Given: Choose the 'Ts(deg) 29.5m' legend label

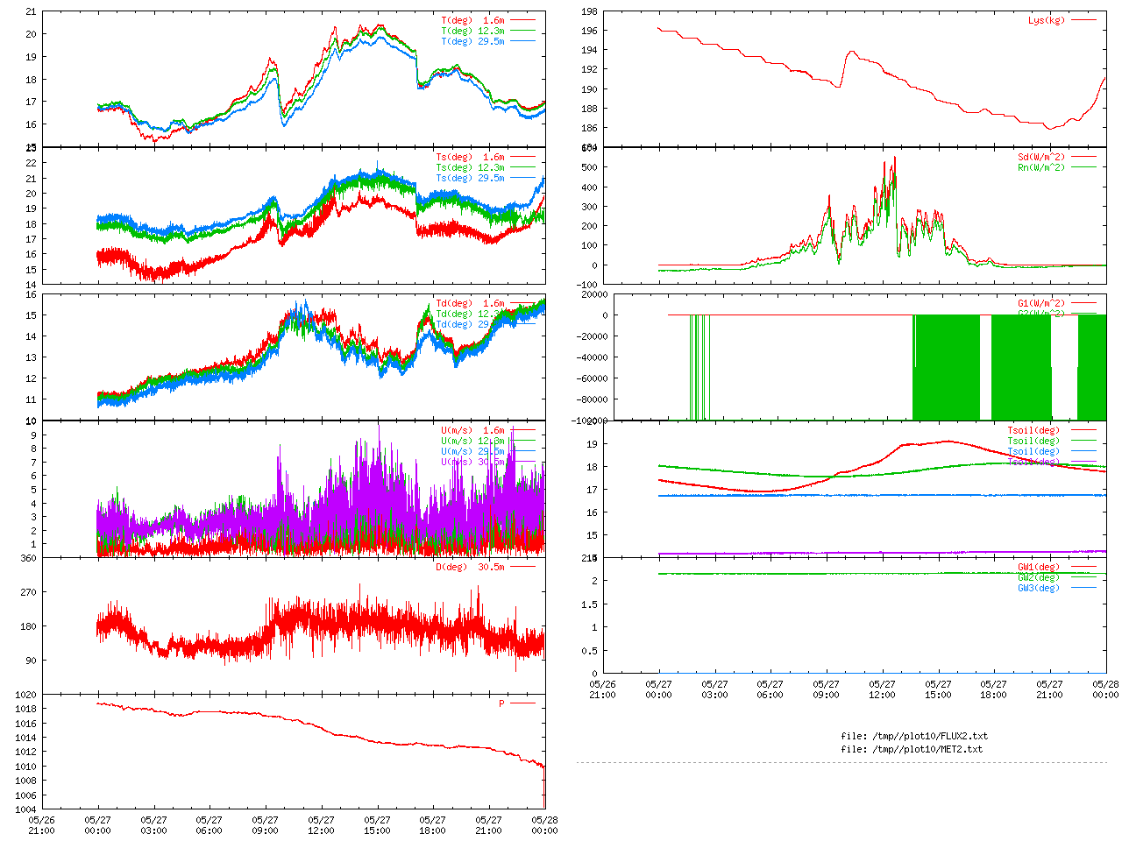Looking at the screenshot, I should 470,179.
